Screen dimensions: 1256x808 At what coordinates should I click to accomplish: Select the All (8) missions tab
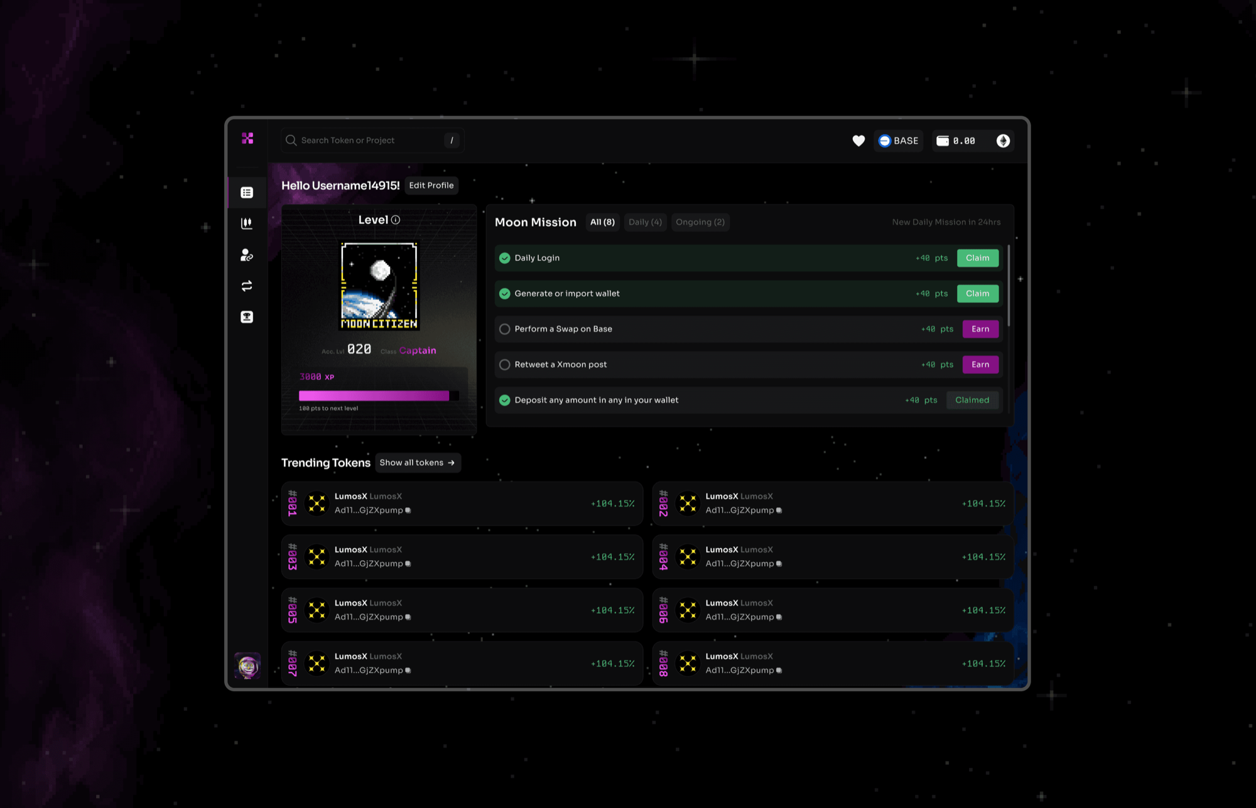coord(602,222)
